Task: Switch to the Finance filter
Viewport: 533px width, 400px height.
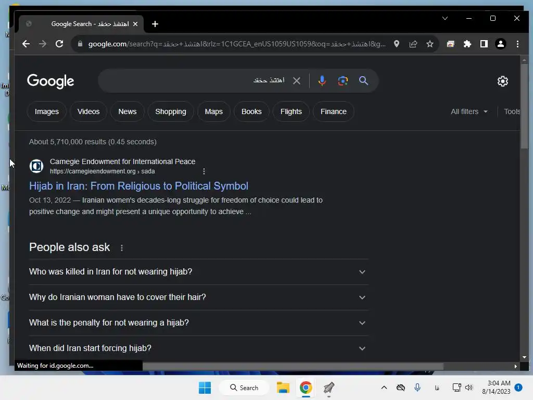Action: pyautogui.click(x=334, y=111)
